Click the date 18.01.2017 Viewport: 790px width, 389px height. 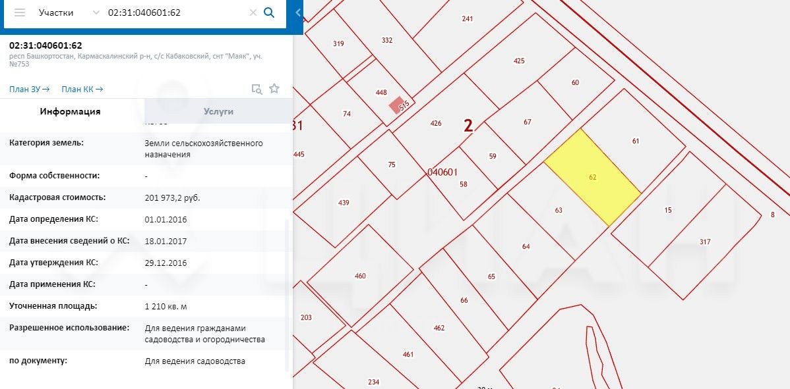166,242
